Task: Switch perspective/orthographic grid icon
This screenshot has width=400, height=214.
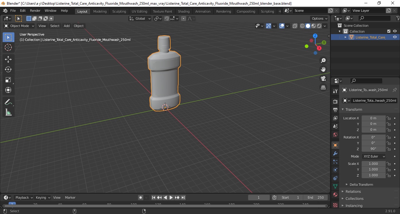Action: tap(323, 88)
